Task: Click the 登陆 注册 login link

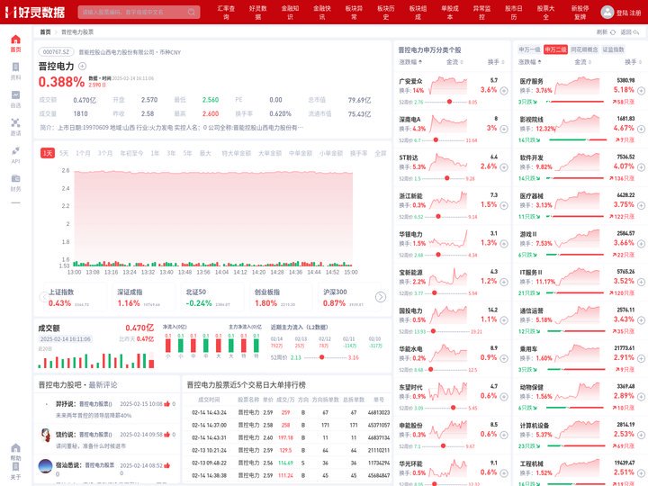Action: pos(628,13)
